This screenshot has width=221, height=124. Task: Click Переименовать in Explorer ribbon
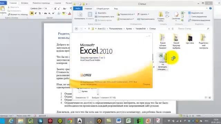146,19
